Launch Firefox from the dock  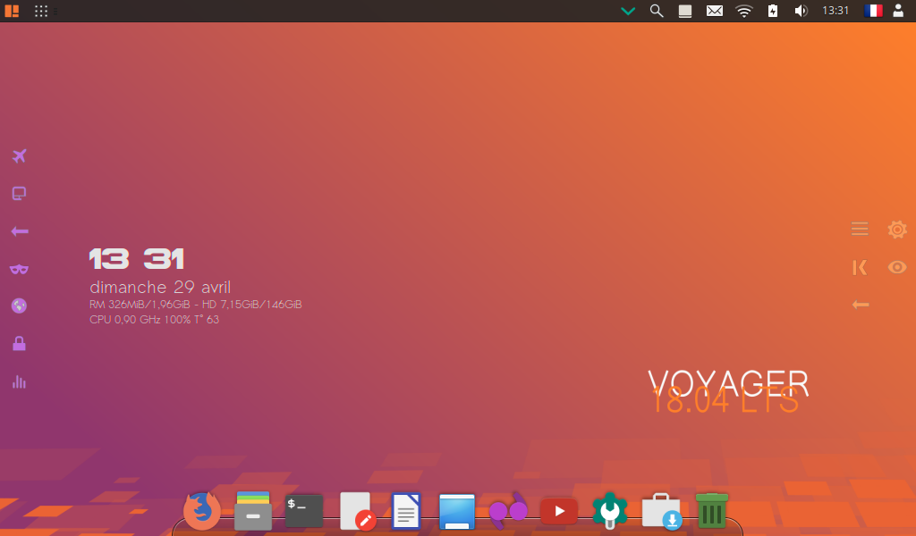202,511
